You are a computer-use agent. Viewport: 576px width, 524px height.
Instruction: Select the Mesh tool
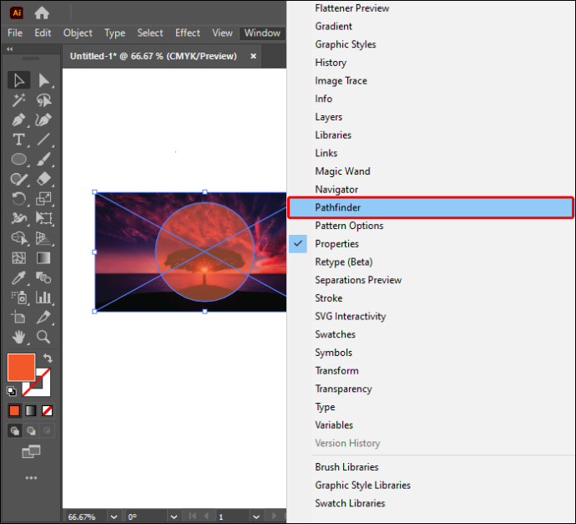18,258
